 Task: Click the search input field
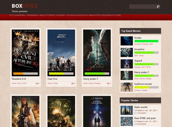143,7
